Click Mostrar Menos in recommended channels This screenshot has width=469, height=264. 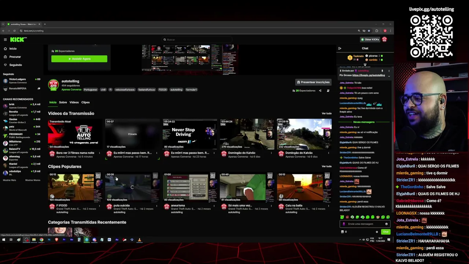33,180
